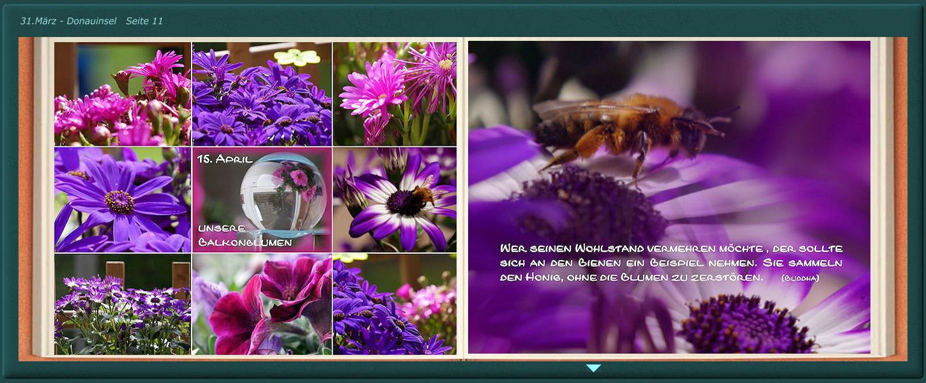Click the "15. April" date caption
This screenshot has height=383, width=926.
[x=225, y=159]
